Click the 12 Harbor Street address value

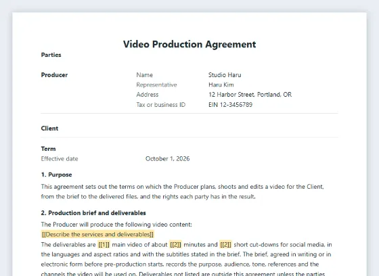point(250,95)
